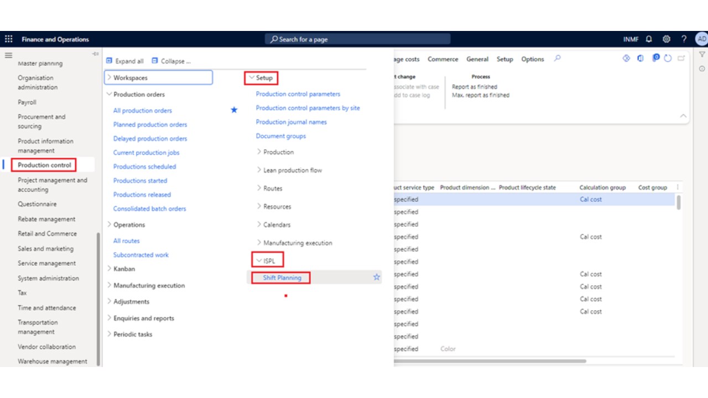
Task: Expand Calendars under Setup
Action: pyautogui.click(x=259, y=224)
